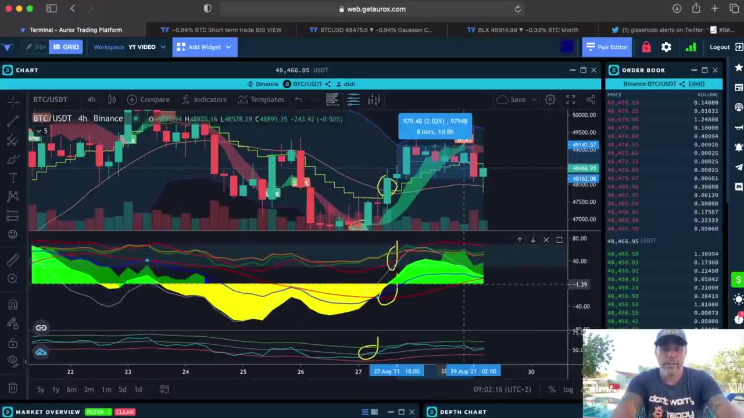
Task: Select the 1d time range
Action: click(x=138, y=389)
